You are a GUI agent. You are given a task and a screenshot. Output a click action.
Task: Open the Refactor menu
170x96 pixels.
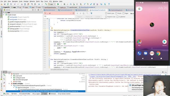32,1
